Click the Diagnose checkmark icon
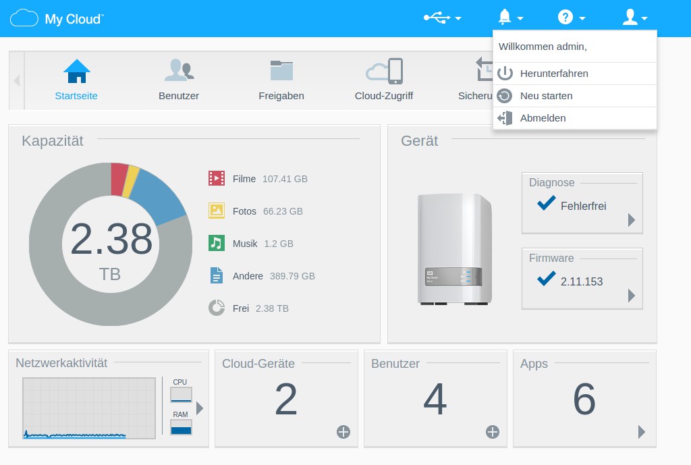 click(x=547, y=203)
